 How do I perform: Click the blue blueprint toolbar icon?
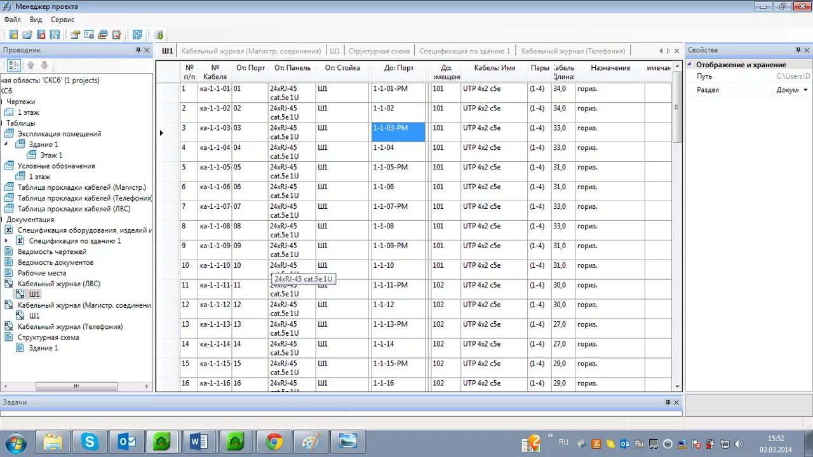[x=137, y=35]
